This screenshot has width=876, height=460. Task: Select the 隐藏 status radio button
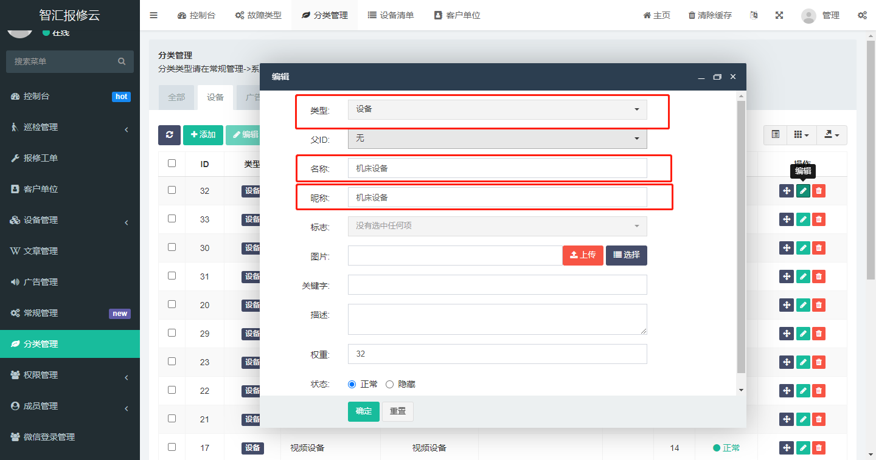[x=390, y=384]
